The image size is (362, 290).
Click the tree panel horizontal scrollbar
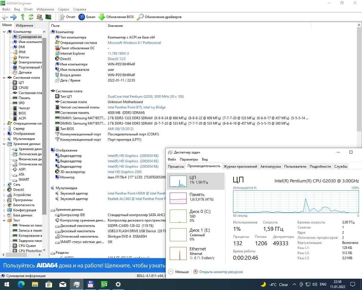(22, 255)
